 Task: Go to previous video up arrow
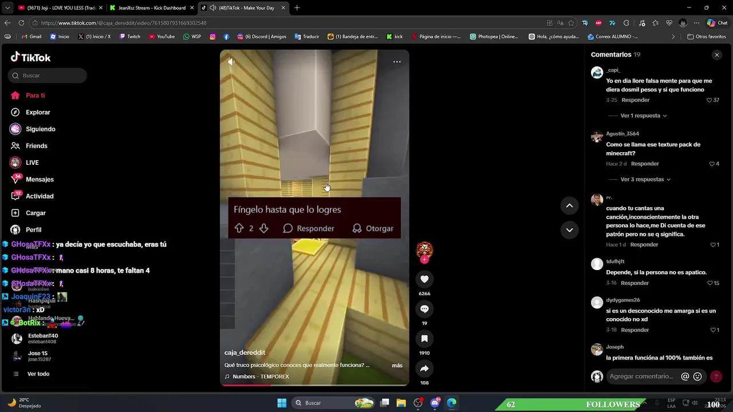569,205
